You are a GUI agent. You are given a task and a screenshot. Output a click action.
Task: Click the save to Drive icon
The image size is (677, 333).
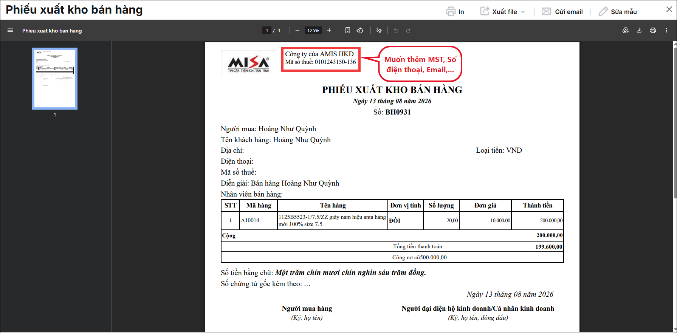tap(626, 31)
